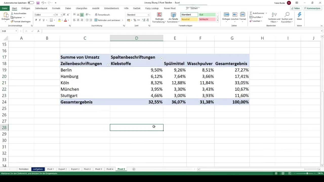This screenshot has height=182, width=324.
Task: Click the borders icon in Schriftart group
Action: 51,20
